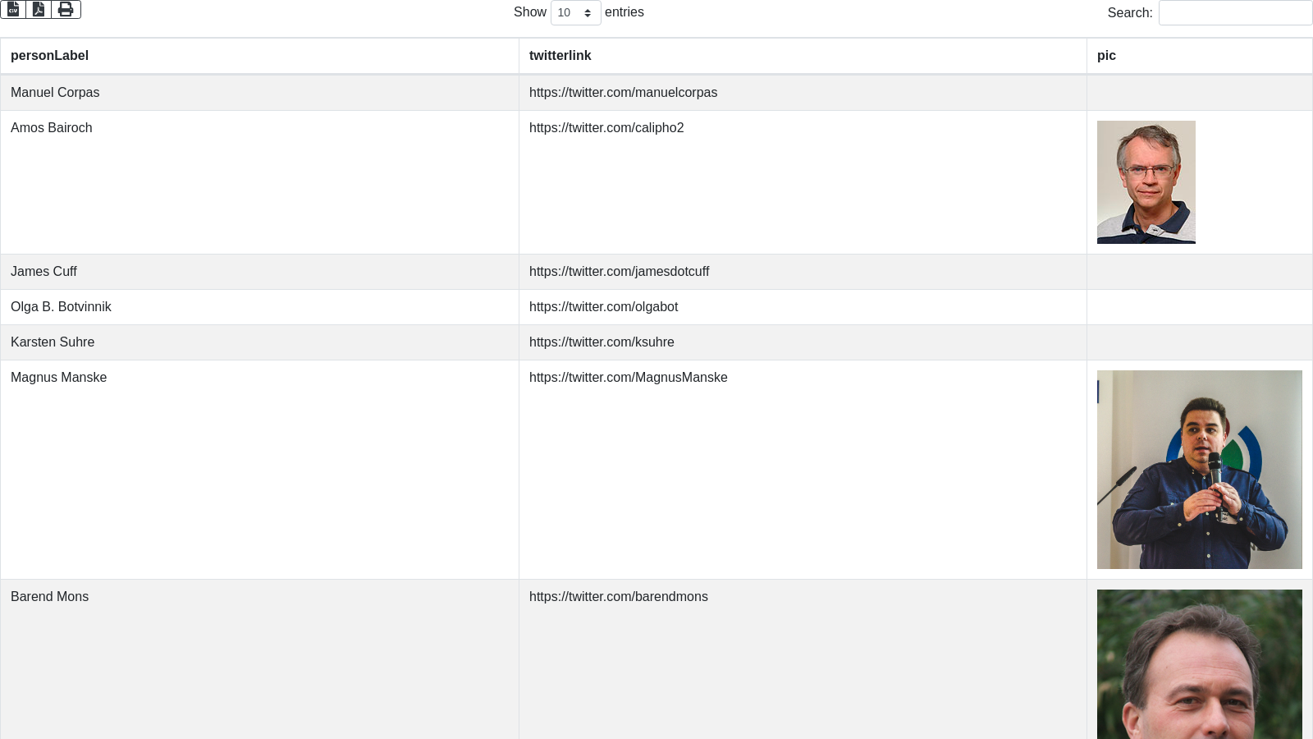Print the table using printer icon
1313x739 pixels.
(66, 9)
